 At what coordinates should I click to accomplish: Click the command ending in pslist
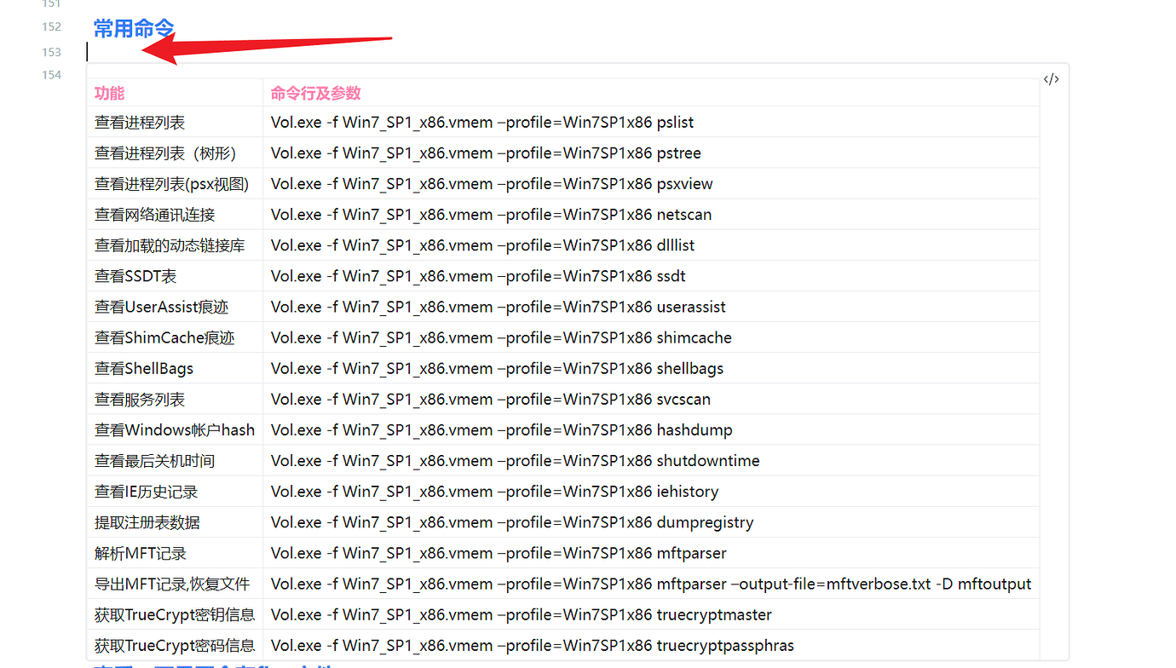[482, 122]
